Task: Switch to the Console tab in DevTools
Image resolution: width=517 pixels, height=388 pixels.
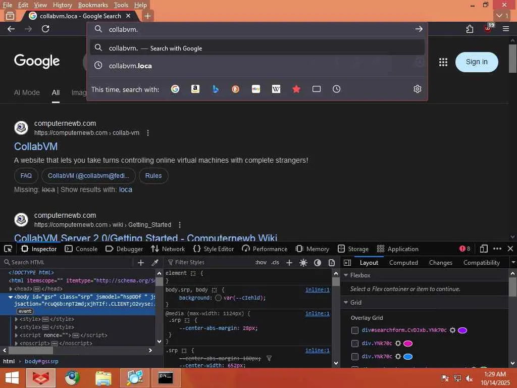Action: [x=81, y=249]
